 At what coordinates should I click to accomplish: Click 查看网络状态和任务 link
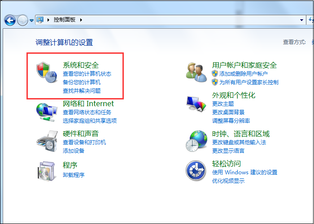coord(87,112)
